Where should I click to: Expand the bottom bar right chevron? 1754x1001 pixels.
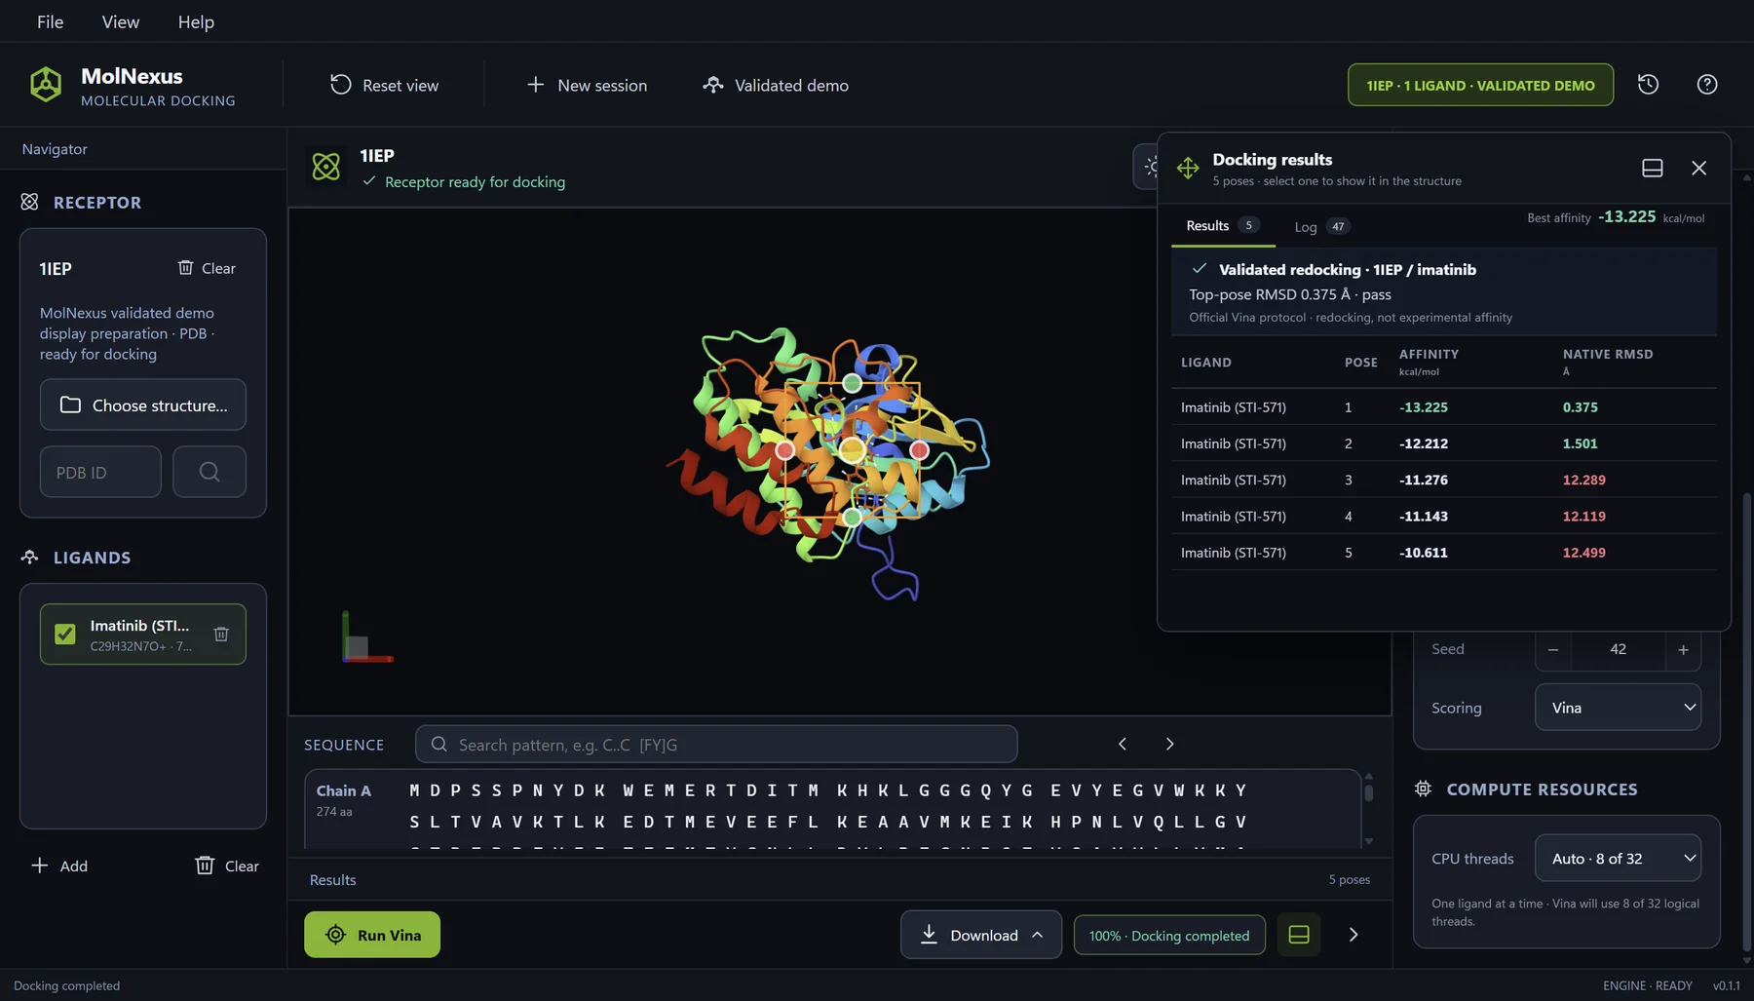coord(1354,935)
